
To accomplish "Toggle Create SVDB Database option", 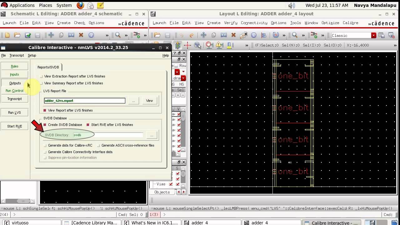I will click(45, 125).
